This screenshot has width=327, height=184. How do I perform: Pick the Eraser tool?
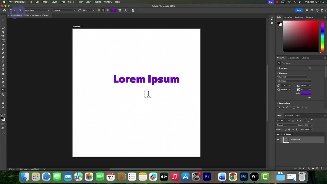click(3, 65)
